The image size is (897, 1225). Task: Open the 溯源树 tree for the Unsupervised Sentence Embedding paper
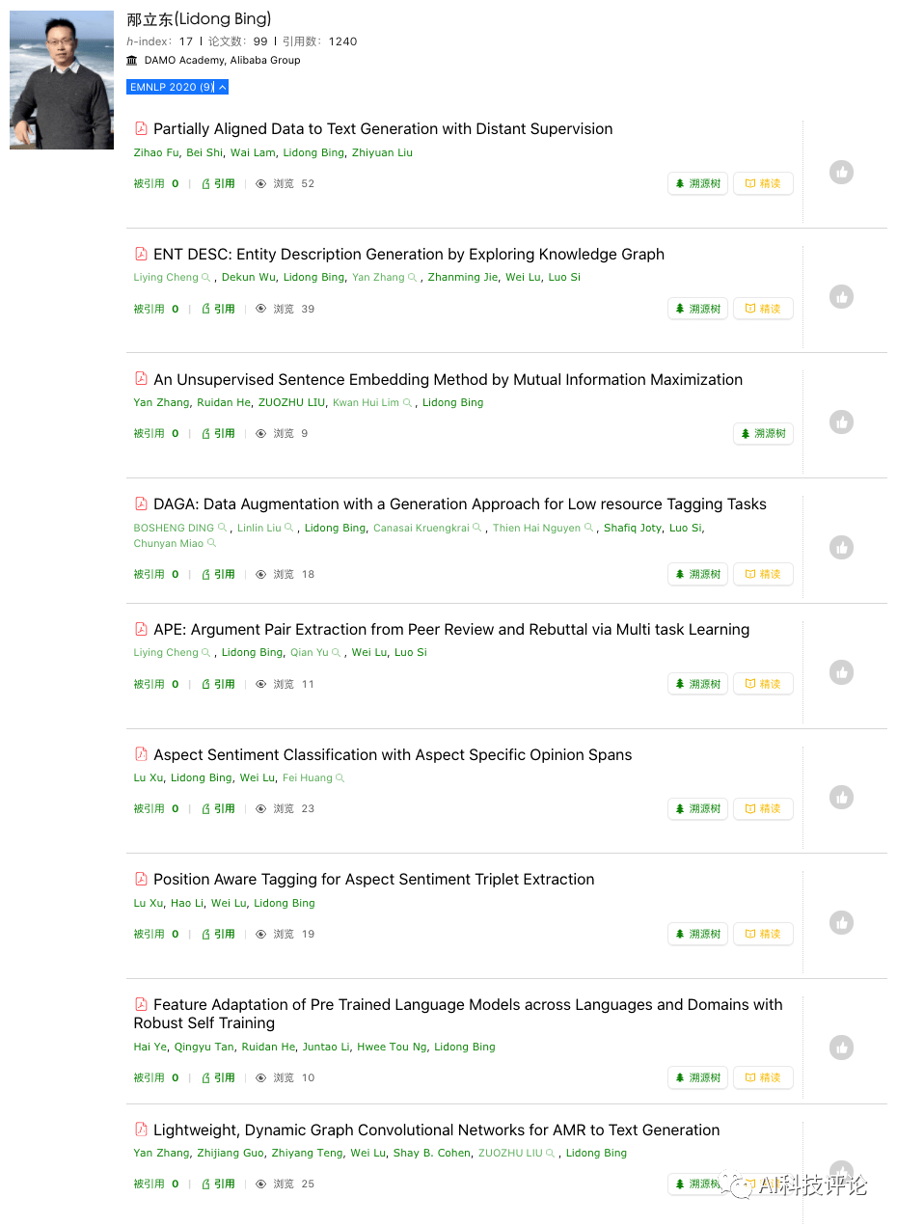(763, 434)
